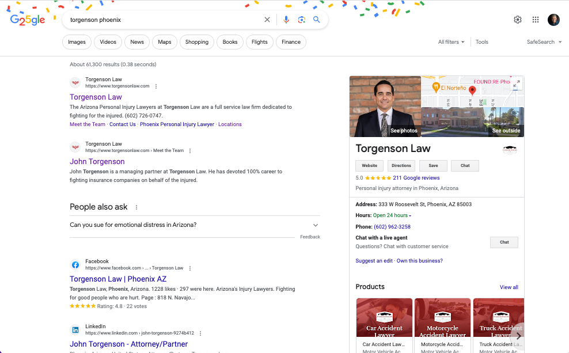Click inside the search input field

click(161, 20)
